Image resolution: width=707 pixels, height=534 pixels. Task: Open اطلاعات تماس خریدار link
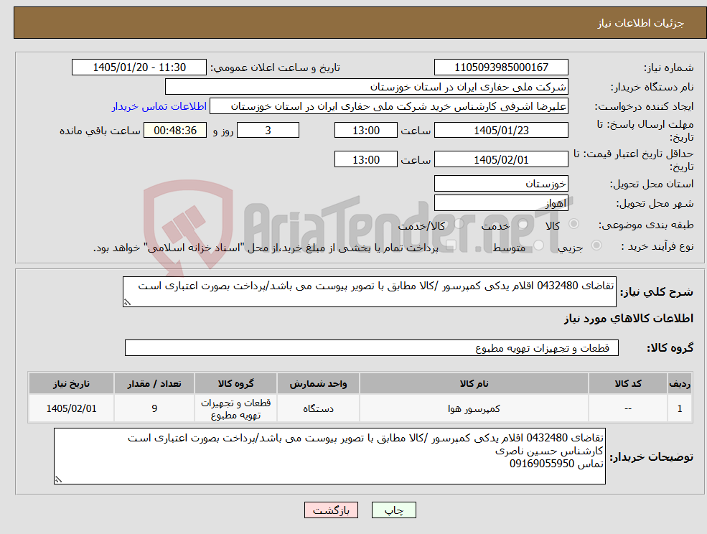click(x=159, y=106)
